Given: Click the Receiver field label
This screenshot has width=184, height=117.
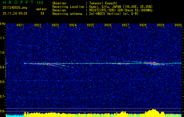Looking at the screenshot, I should [59, 10].
